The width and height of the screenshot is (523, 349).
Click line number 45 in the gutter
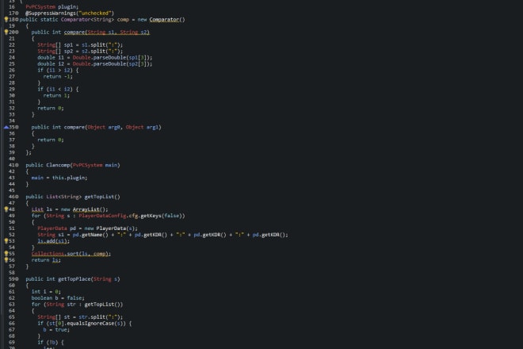[12, 190]
